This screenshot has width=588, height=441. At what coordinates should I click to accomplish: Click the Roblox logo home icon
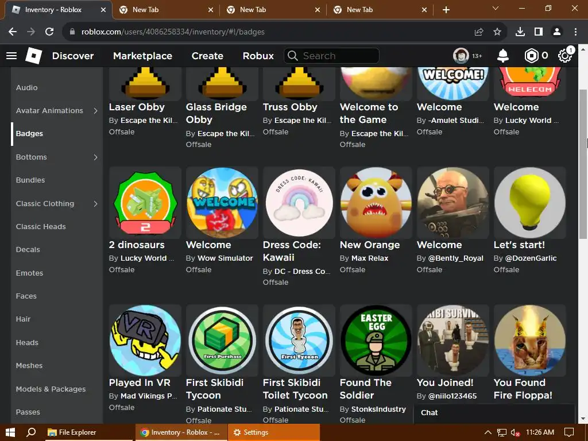(x=33, y=56)
